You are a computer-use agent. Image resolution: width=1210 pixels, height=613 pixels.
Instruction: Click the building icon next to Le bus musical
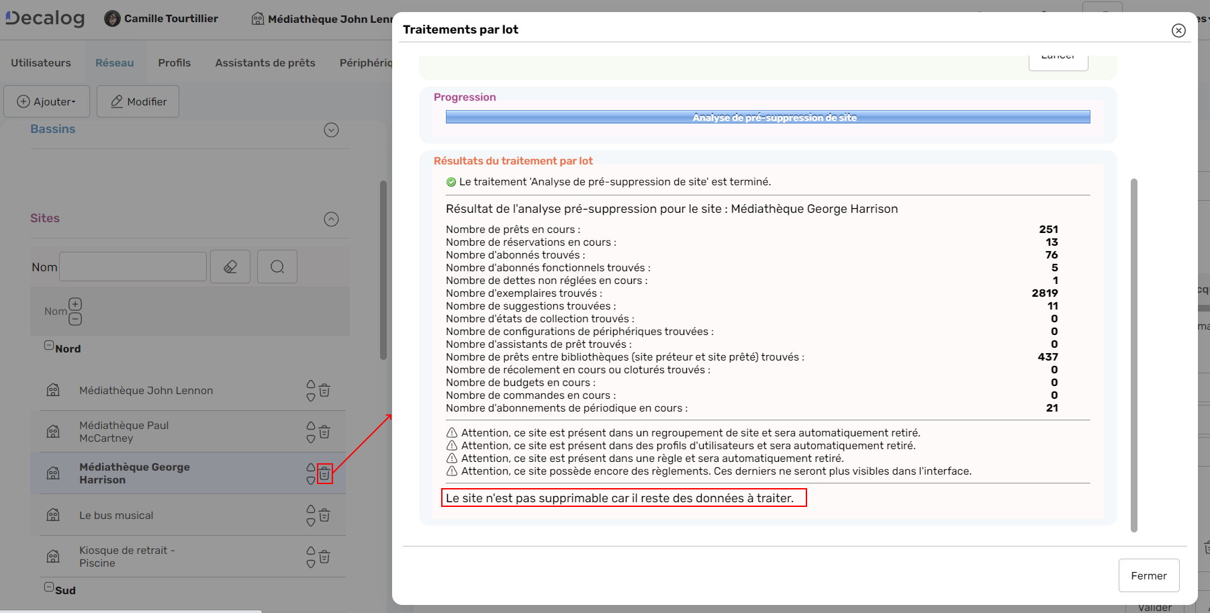(x=53, y=515)
